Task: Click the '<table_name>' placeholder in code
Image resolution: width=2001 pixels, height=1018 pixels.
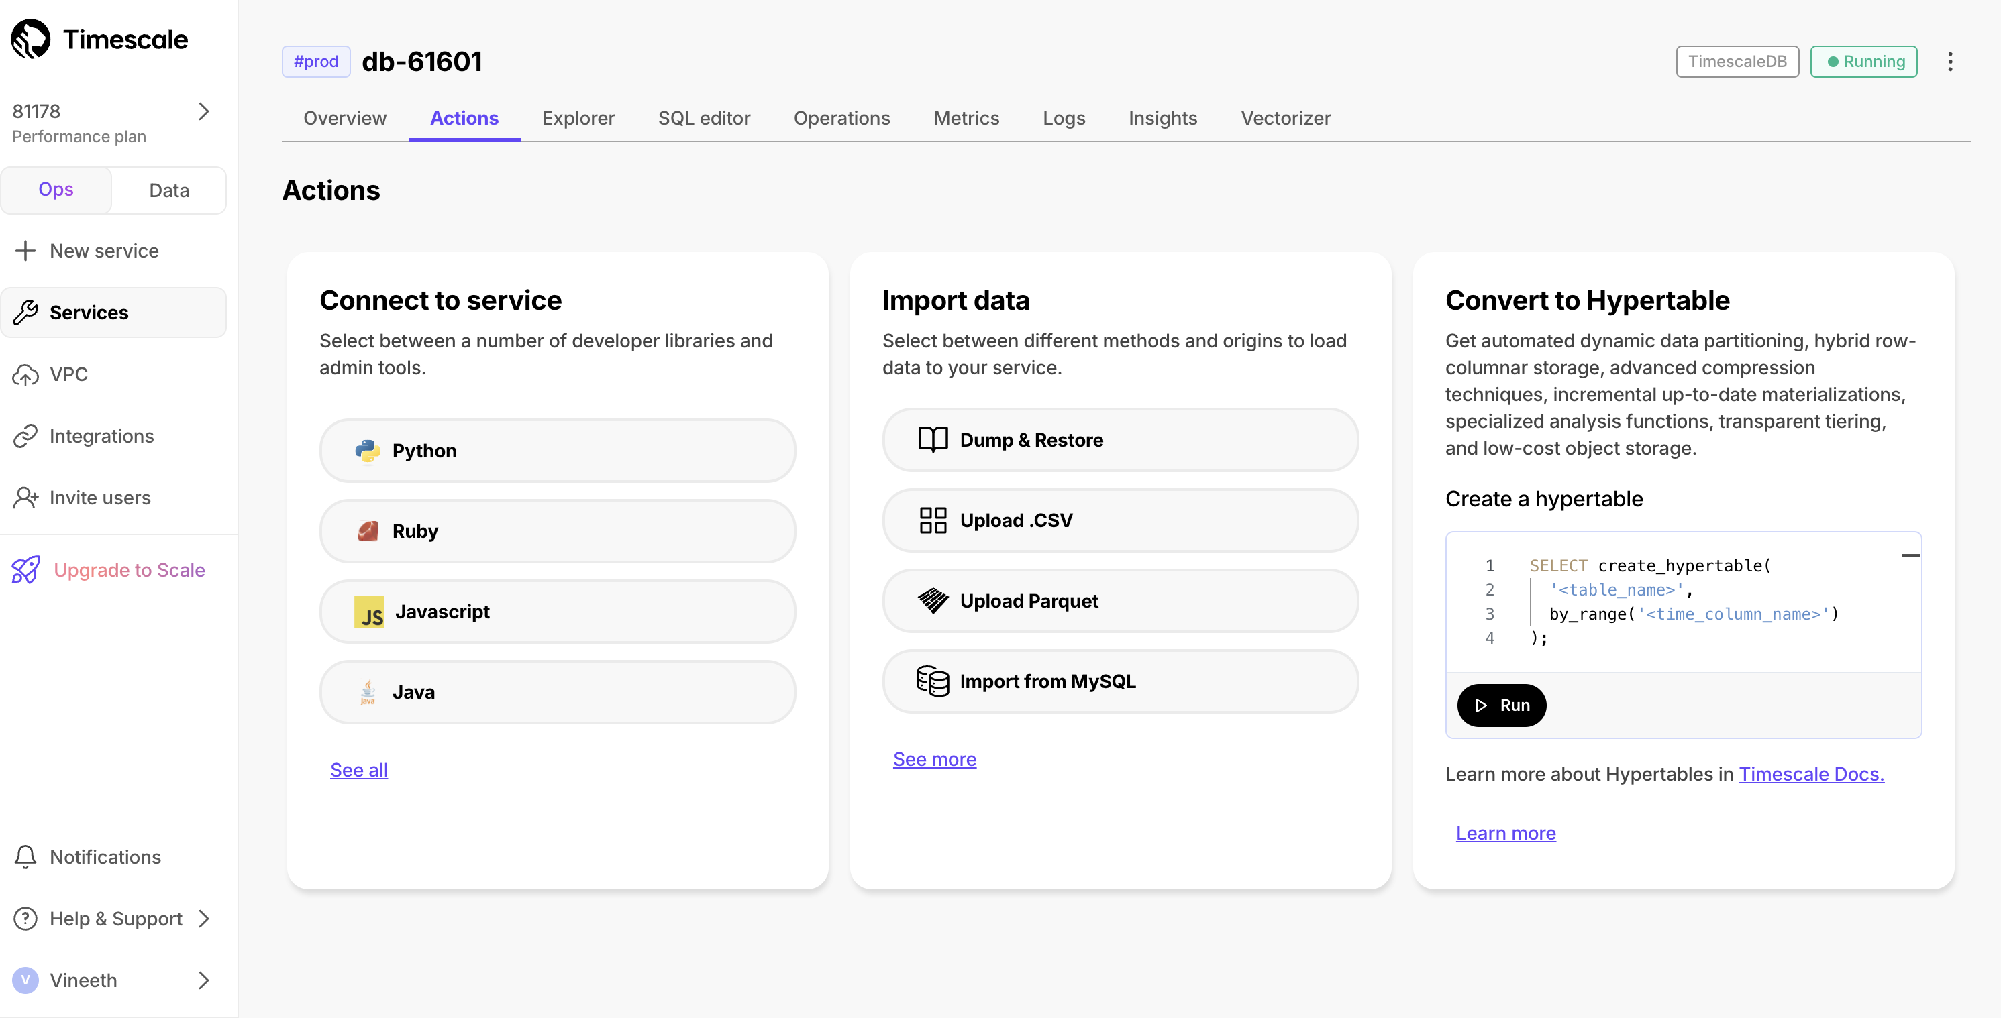Action: click(1617, 589)
